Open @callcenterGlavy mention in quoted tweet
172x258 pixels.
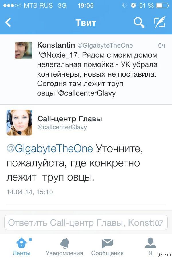pyautogui.click(x=87, y=93)
